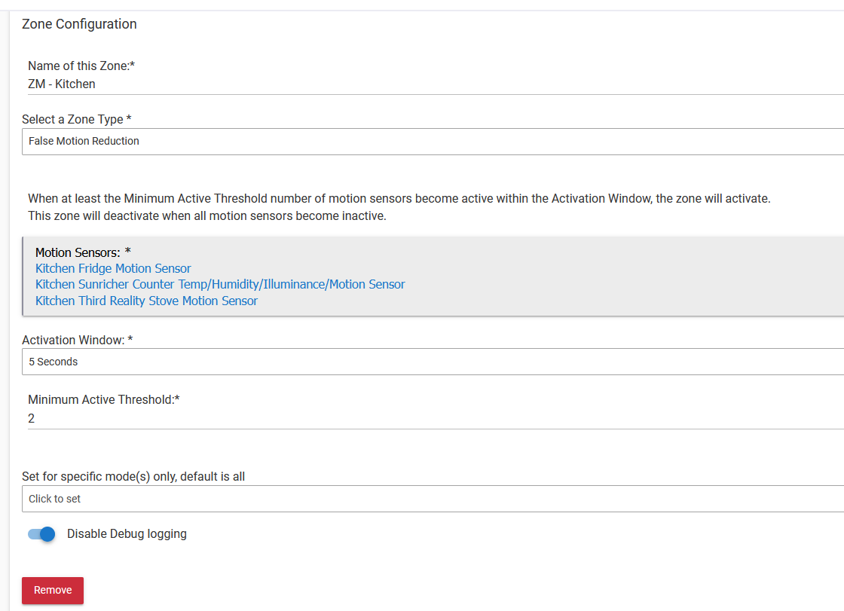
Task: Select Kitchen Third Reality Stove Motion Sensor
Action: click(x=146, y=301)
